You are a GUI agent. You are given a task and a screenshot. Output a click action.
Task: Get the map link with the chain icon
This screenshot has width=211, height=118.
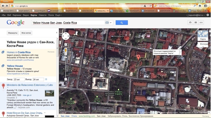[201, 23]
